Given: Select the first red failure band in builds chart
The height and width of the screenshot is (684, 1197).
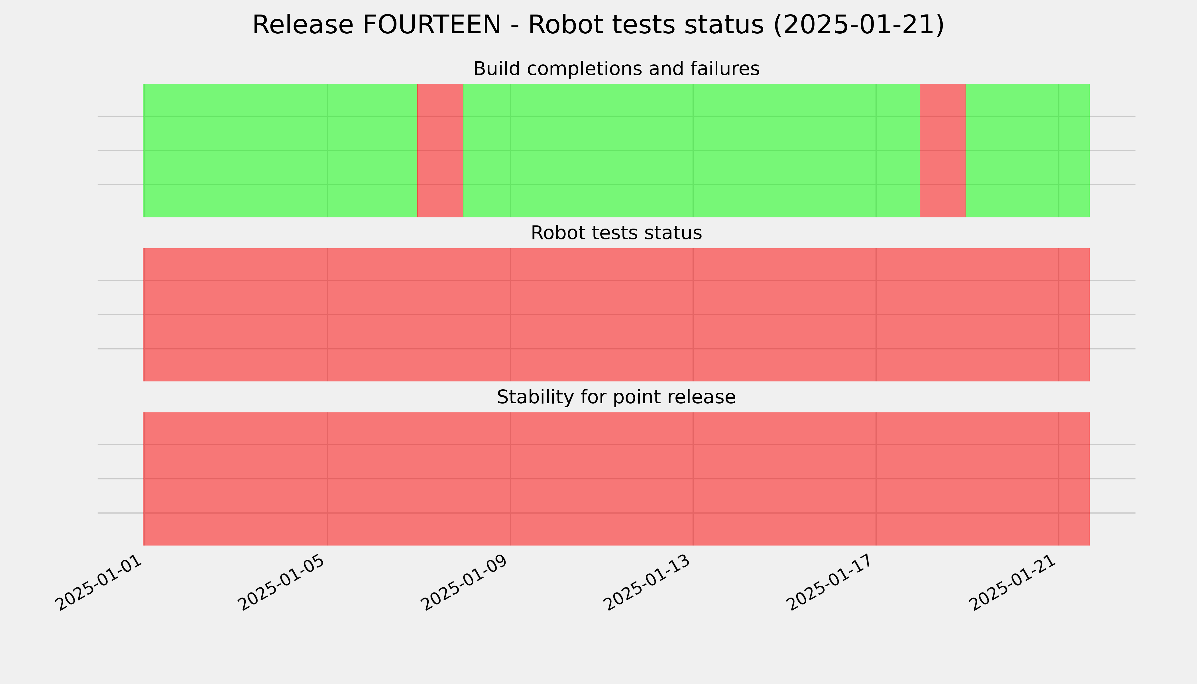Looking at the screenshot, I should coord(440,150).
